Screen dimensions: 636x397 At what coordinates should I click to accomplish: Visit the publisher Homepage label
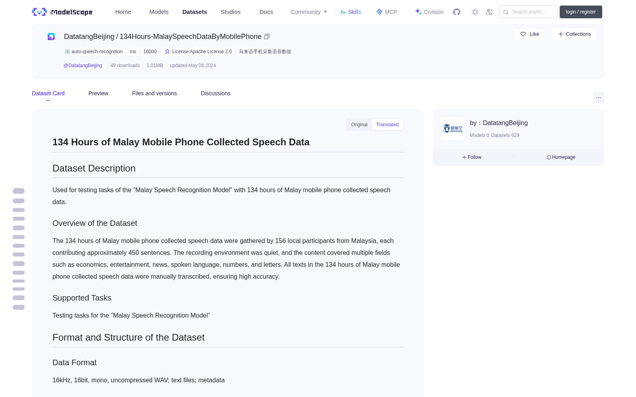pos(564,157)
